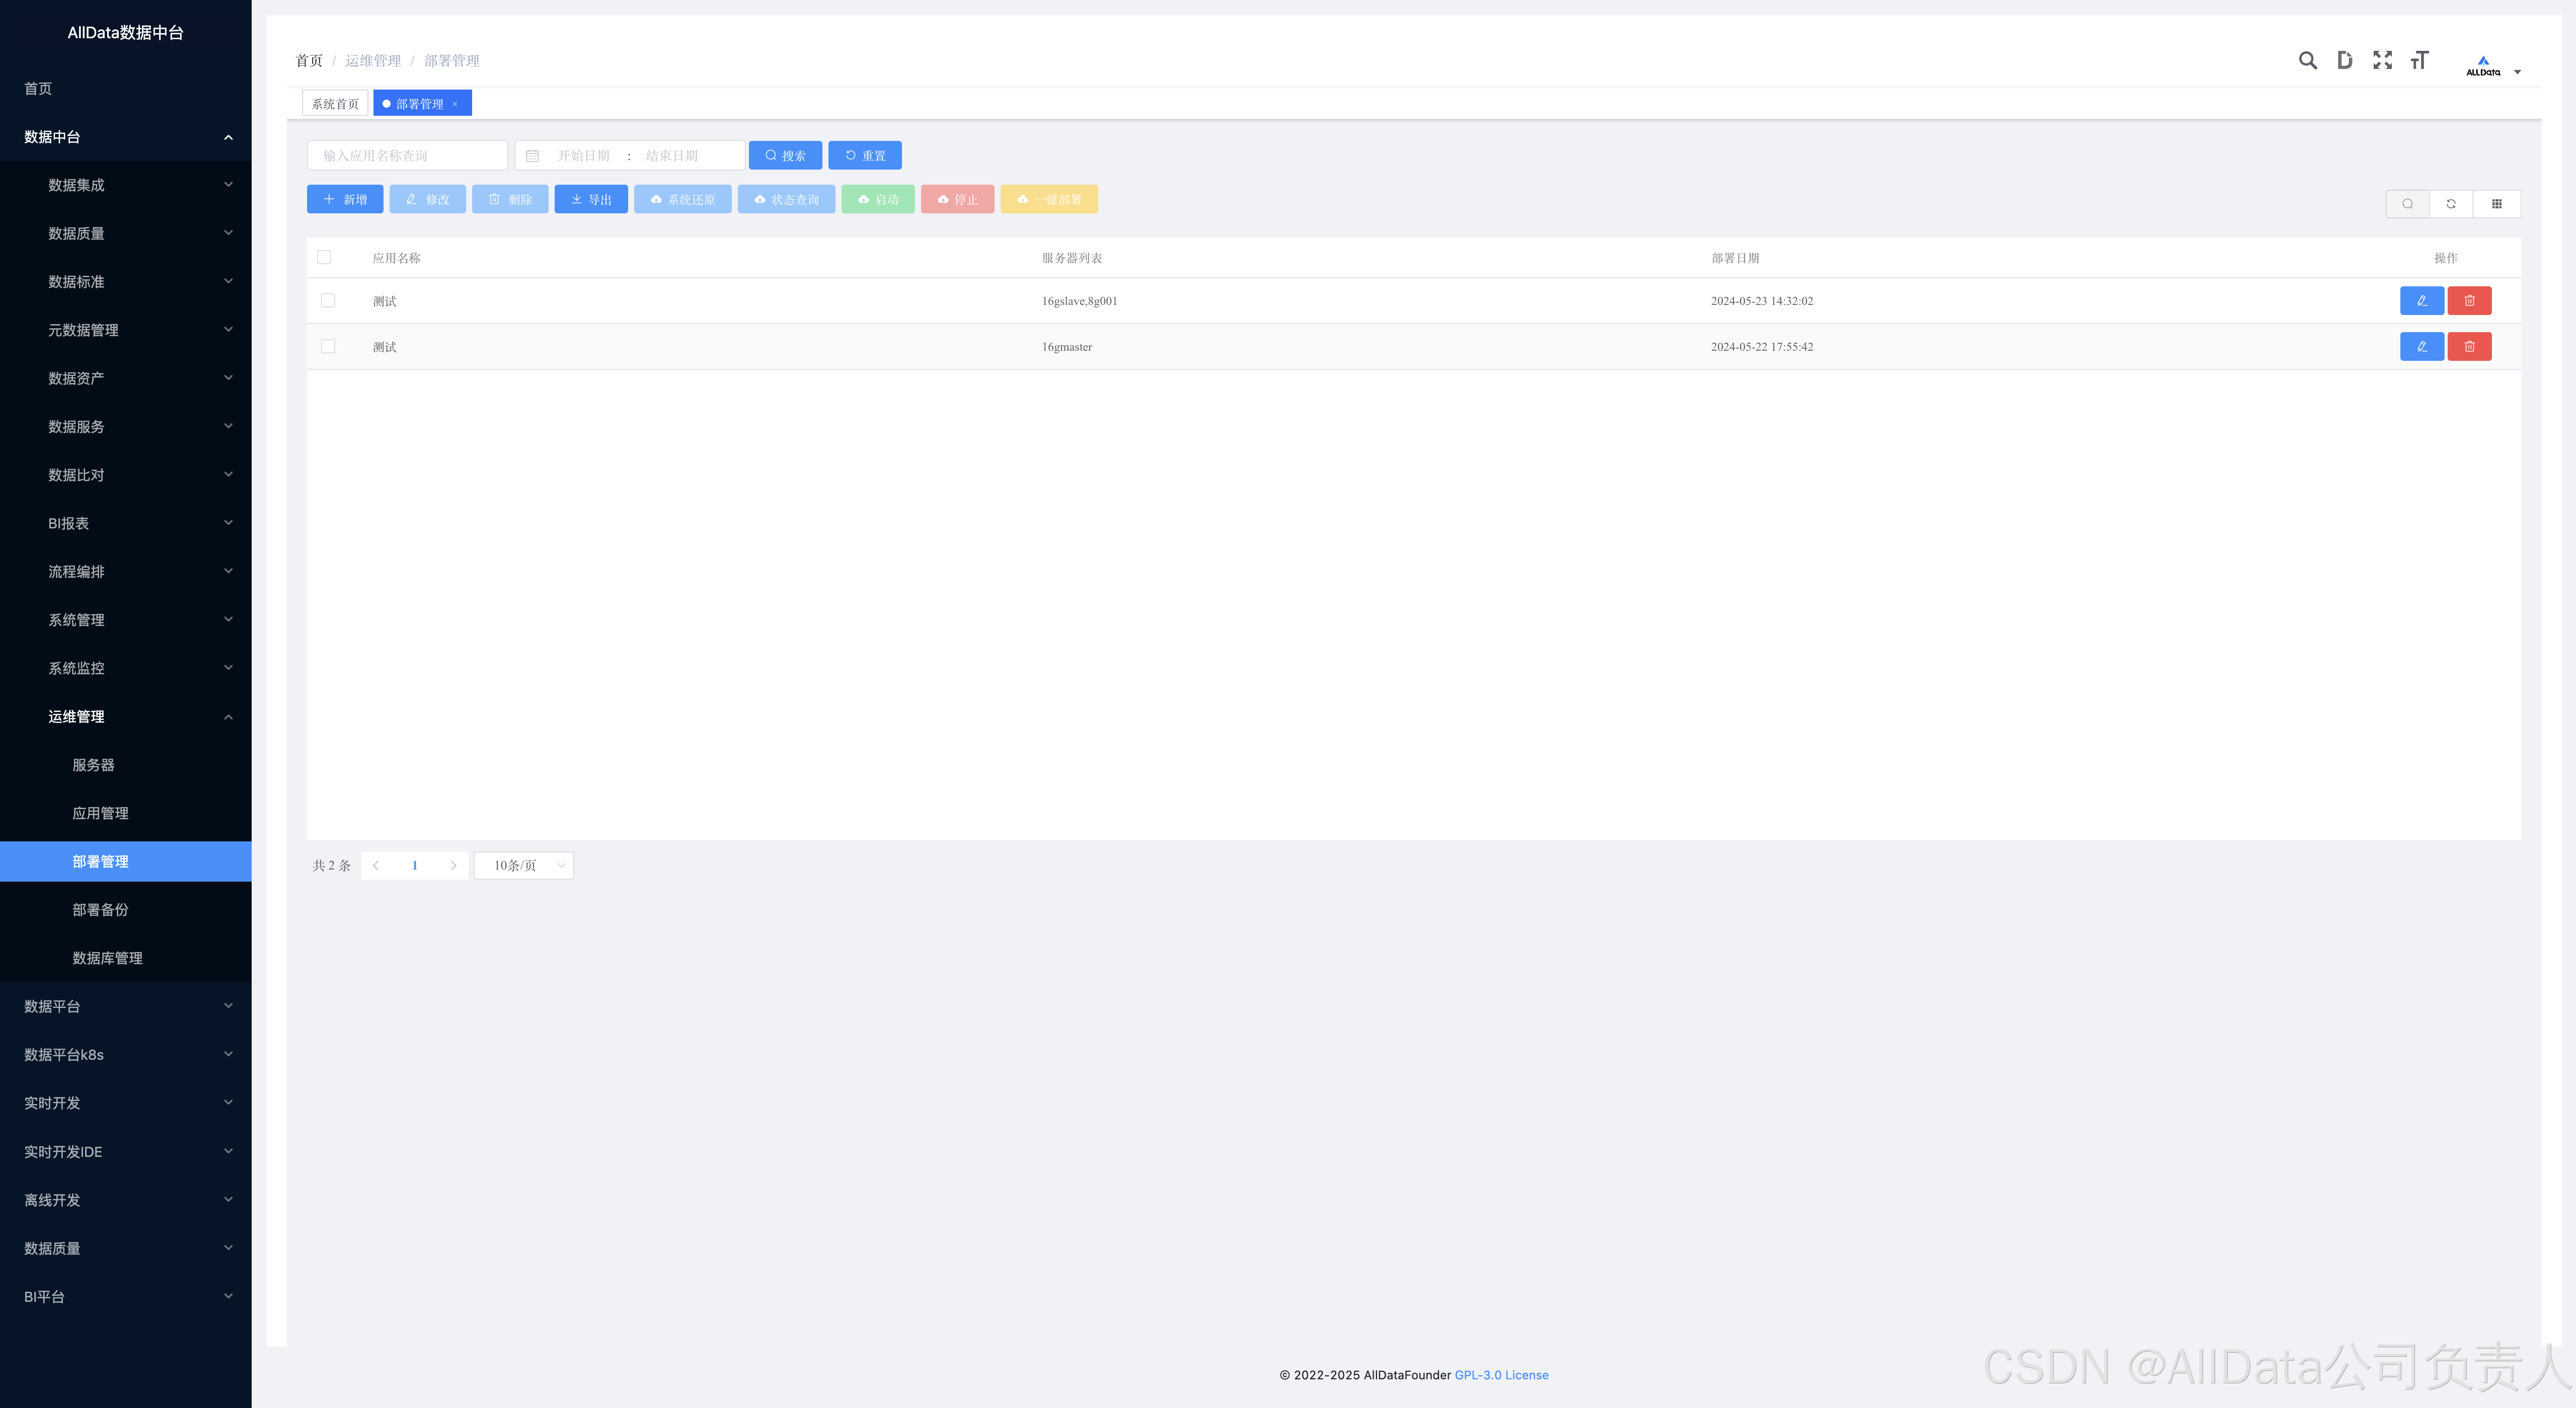This screenshot has width=2576, height=1408.
Task: Click the application name search input
Action: tap(407, 156)
